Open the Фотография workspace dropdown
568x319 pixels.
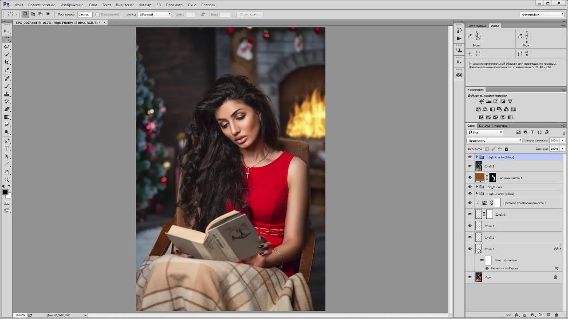pyautogui.click(x=542, y=14)
